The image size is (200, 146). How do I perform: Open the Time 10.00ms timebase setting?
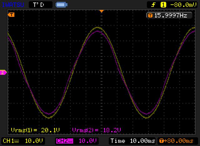(x=132, y=141)
